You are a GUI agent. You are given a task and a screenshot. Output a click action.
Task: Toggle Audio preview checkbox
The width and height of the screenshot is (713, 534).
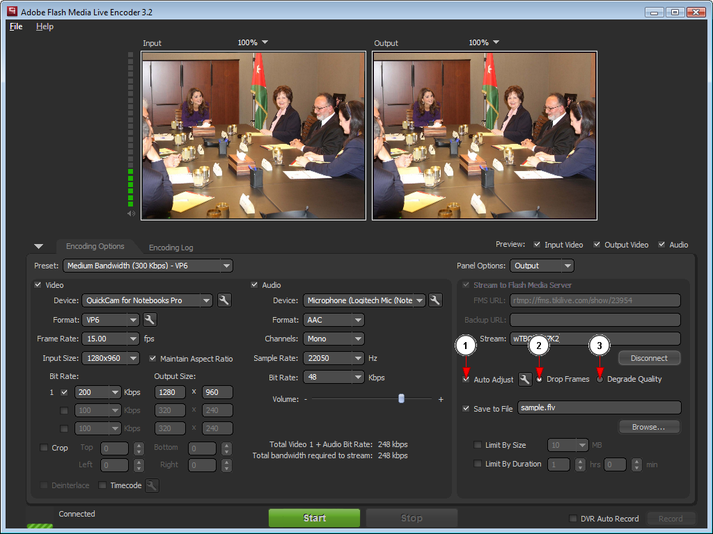[661, 244]
